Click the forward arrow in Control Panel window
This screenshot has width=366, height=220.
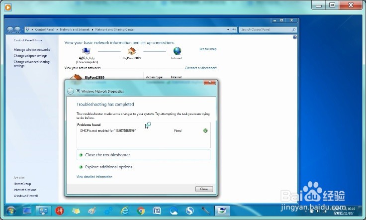point(17,30)
